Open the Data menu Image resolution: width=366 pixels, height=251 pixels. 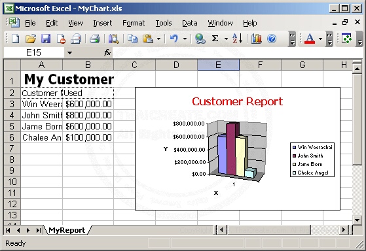189,23
